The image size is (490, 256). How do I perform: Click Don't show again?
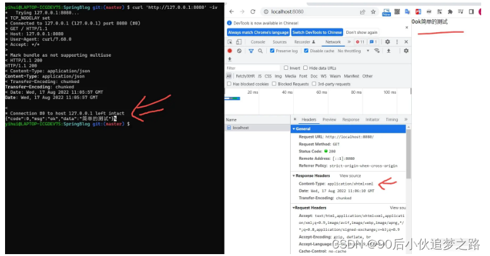coord(361,33)
